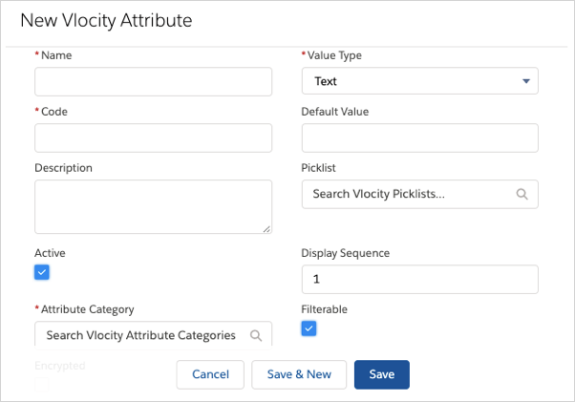This screenshot has height=402, width=575.
Task: Click the Picklist search magnifier icon
Action: pos(522,194)
